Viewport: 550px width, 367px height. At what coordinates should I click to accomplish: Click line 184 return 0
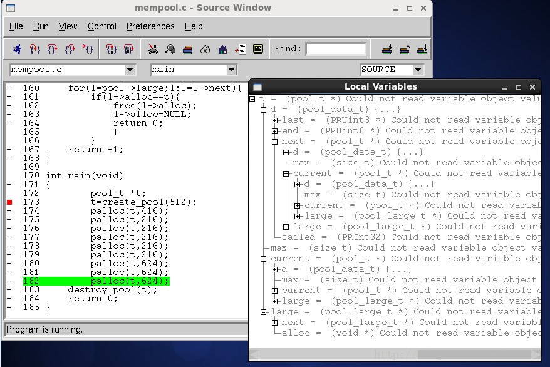tap(93, 298)
